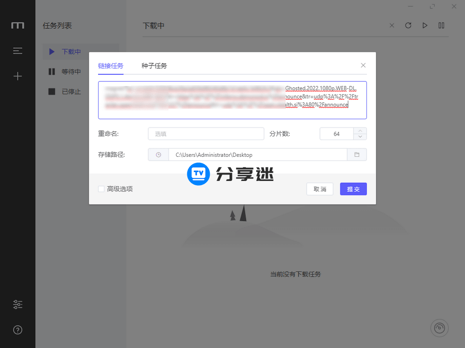Decrease 分片数 with down stepper arrow
This screenshot has width=465, height=348.
point(360,136)
